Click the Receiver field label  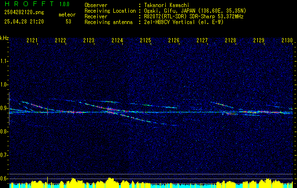click(96, 16)
